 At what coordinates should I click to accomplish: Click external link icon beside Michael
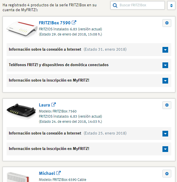tap(59, 173)
